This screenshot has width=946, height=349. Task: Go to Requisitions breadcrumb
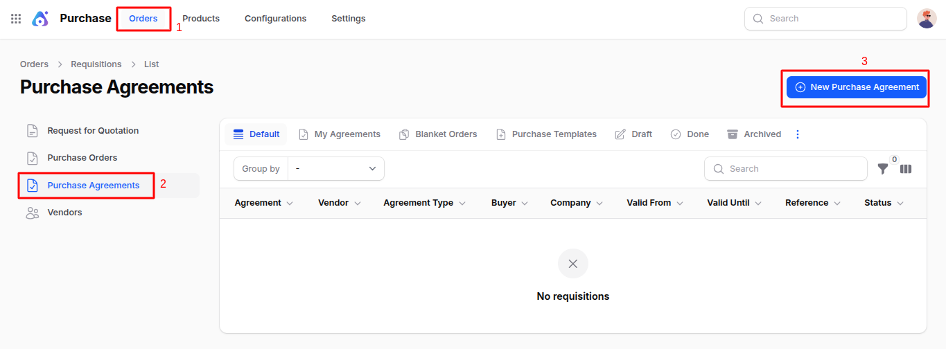pyautogui.click(x=96, y=64)
